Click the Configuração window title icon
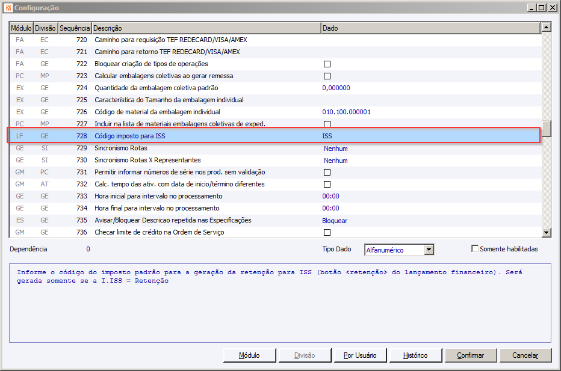The image size is (561, 371). pos(8,7)
